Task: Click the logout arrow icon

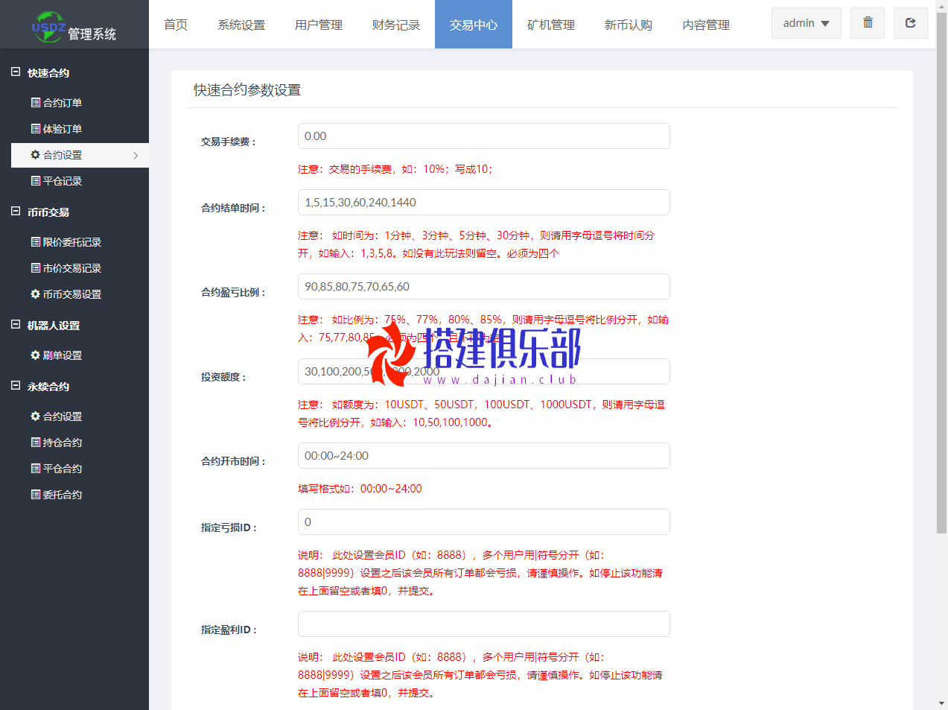Action: click(x=910, y=23)
